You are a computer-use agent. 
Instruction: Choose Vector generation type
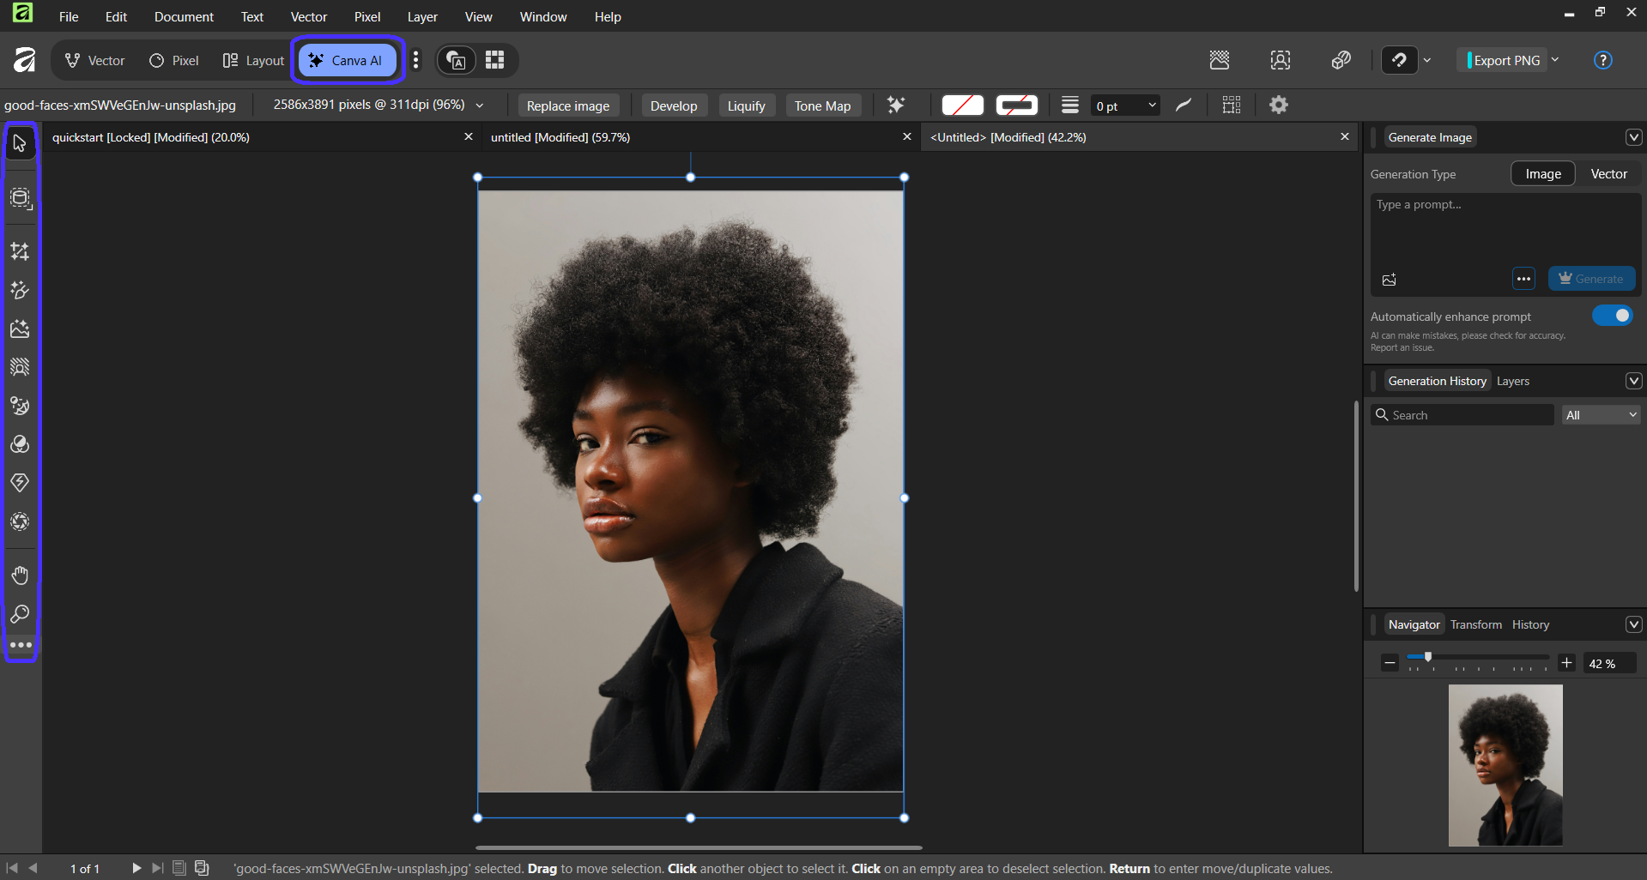1608,174
